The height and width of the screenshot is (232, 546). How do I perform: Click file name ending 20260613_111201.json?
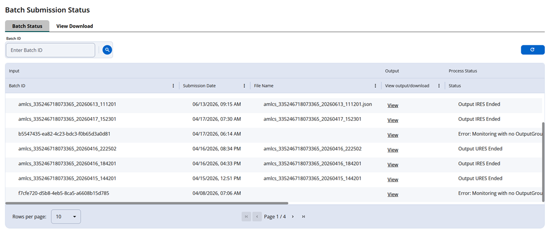318,104
